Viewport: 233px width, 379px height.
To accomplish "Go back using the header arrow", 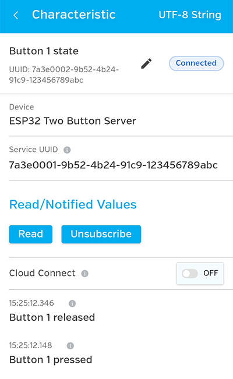I will tap(16, 15).
